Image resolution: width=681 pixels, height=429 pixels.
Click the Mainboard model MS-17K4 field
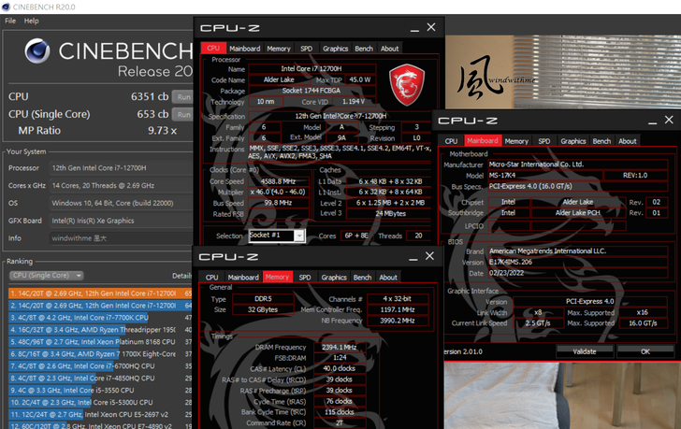click(545, 175)
